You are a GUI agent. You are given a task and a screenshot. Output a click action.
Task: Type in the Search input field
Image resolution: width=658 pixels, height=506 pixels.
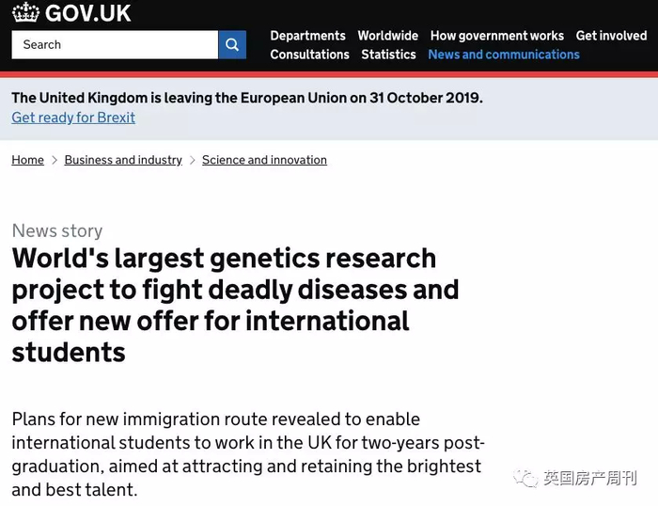[x=115, y=44]
